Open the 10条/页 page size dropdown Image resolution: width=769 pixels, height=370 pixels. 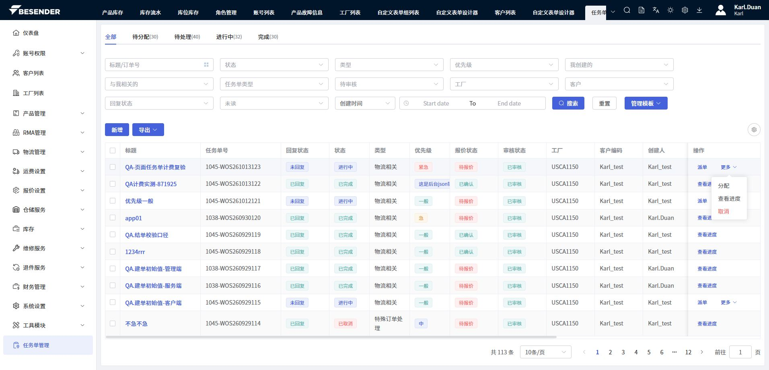[x=545, y=352]
